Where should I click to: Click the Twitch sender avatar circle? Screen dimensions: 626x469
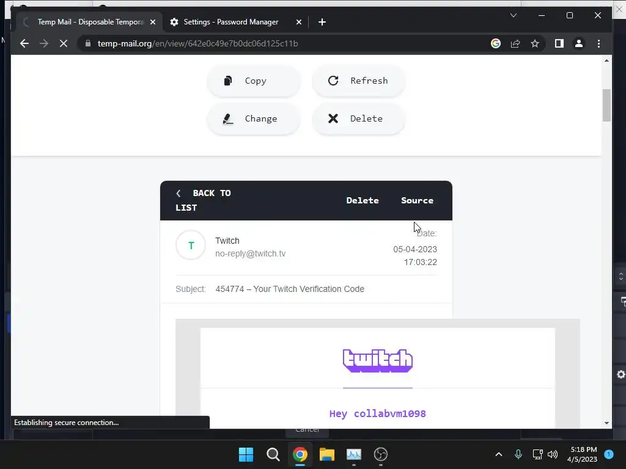coord(191,245)
